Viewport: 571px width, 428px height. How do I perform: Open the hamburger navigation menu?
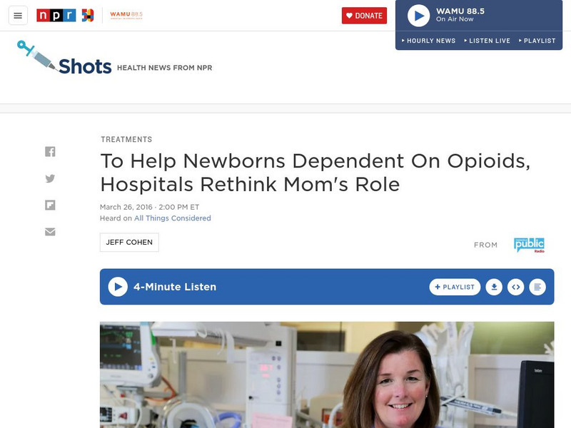pyautogui.click(x=18, y=16)
